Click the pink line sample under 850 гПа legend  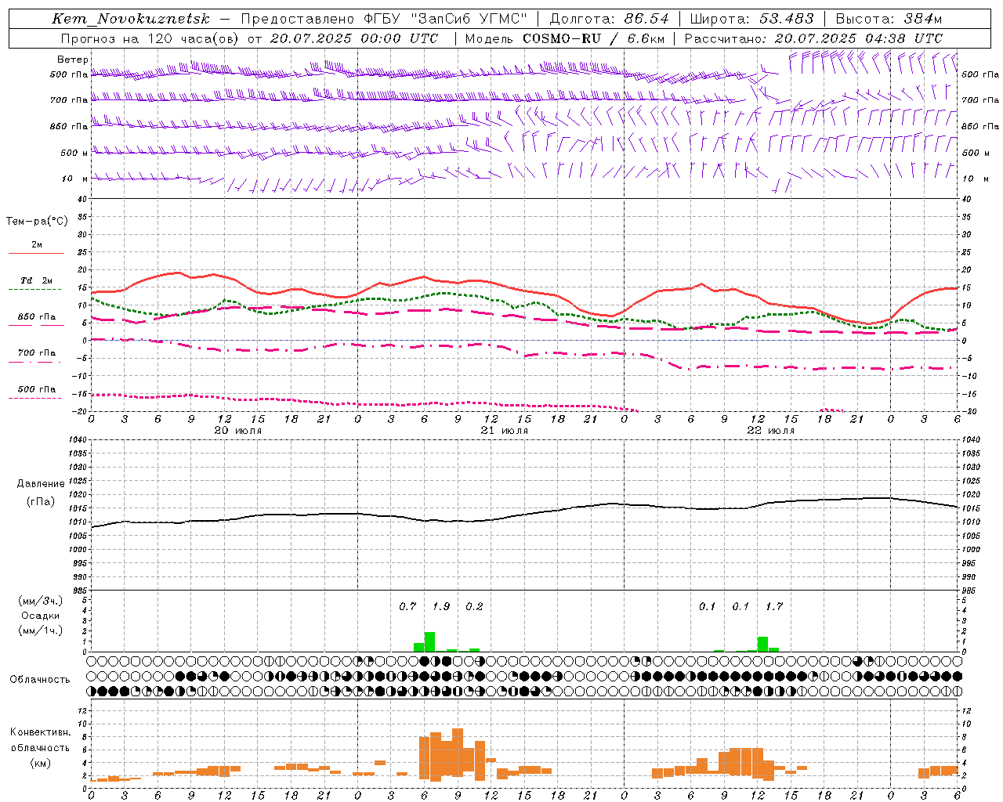35,326
